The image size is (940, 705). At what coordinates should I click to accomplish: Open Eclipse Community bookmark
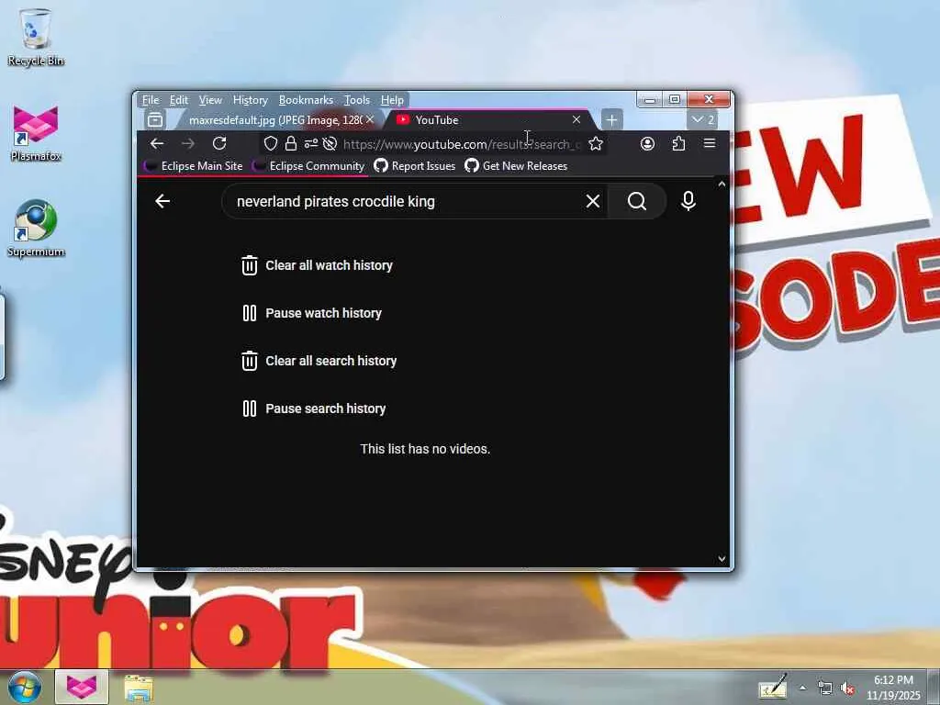click(309, 166)
